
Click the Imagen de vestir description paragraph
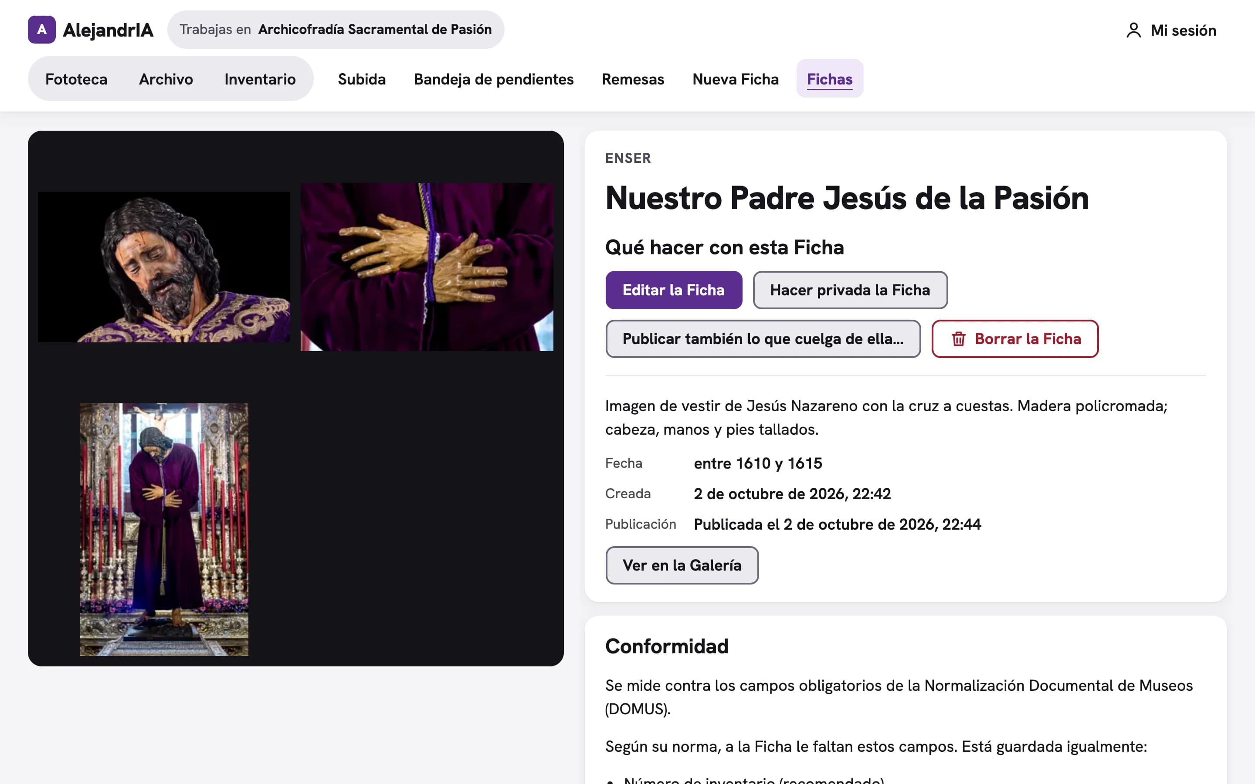coord(886,417)
